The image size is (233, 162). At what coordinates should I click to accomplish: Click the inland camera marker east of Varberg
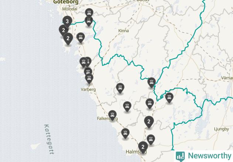point(120,88)
